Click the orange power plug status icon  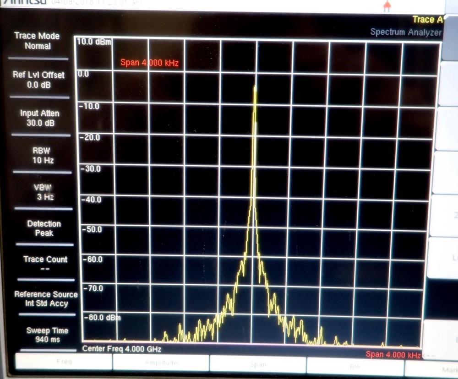coord(387,5)
